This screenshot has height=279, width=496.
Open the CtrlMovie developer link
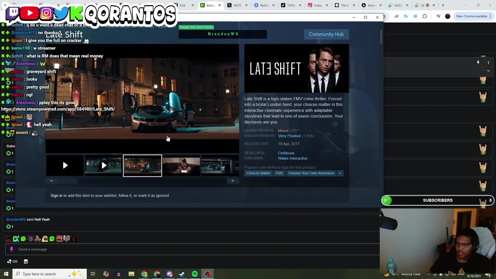pyautogui.click(x=286, y=153)
